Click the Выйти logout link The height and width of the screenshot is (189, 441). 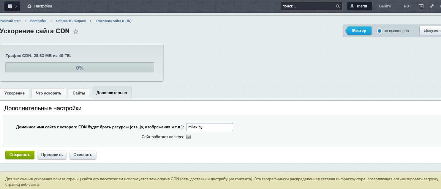[385, 6]
